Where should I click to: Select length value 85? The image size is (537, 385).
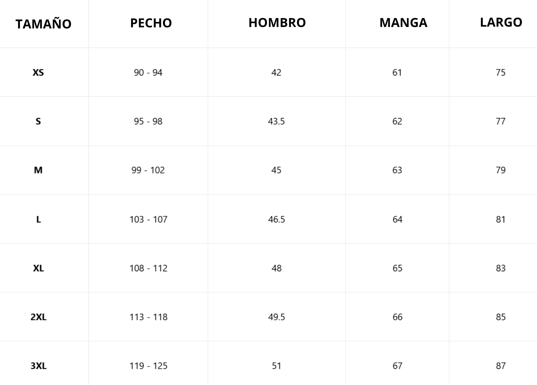[501, 317]
